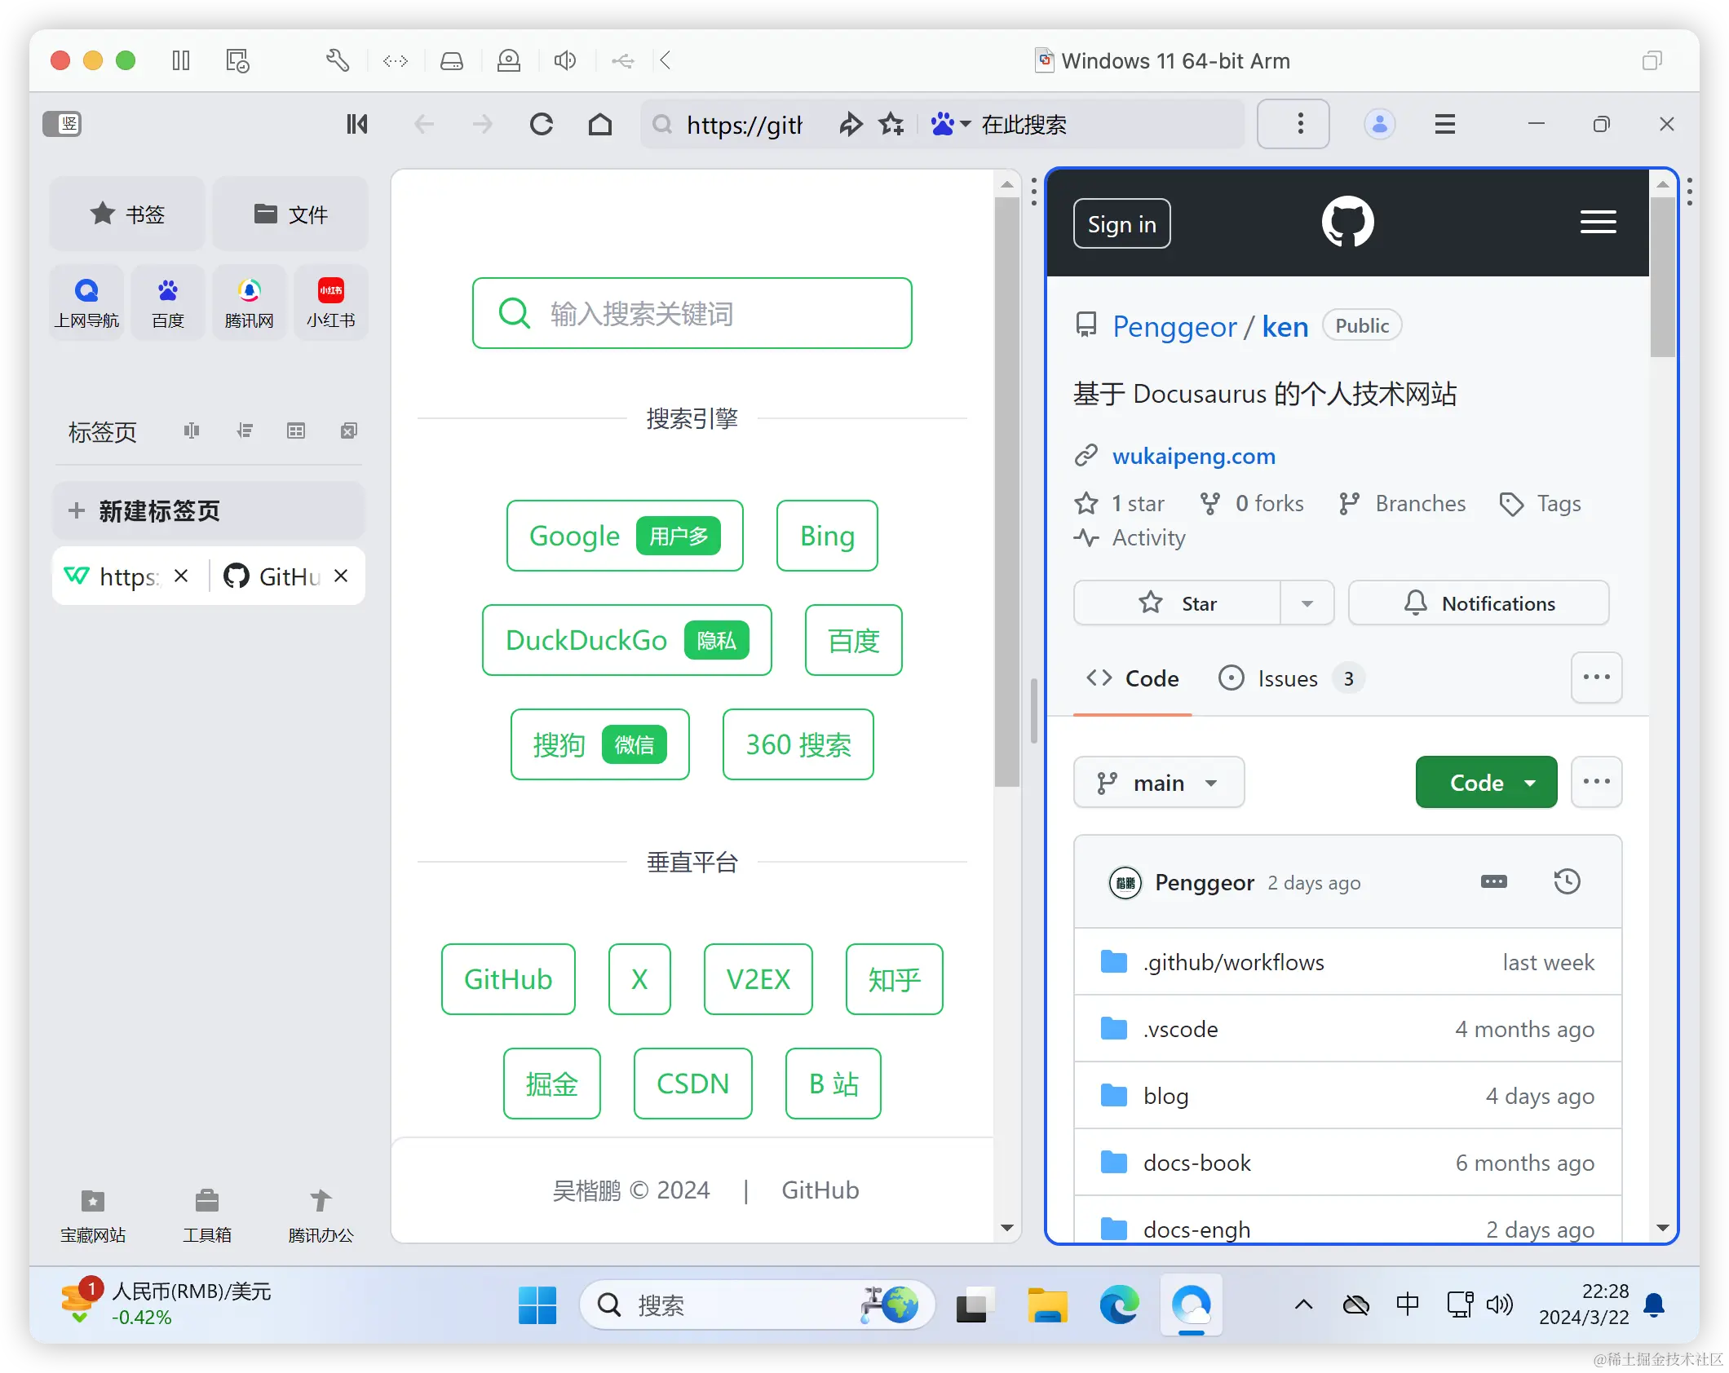Click the Sign in button

coord(1122,224)
